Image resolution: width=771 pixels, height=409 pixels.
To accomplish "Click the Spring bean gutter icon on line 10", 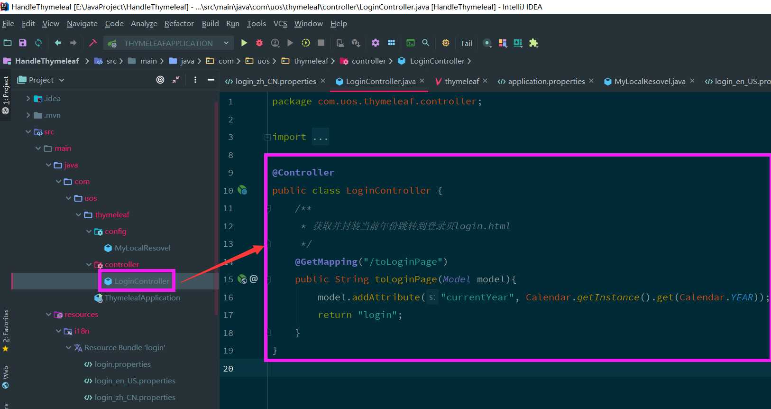I will tap(242, 190).
